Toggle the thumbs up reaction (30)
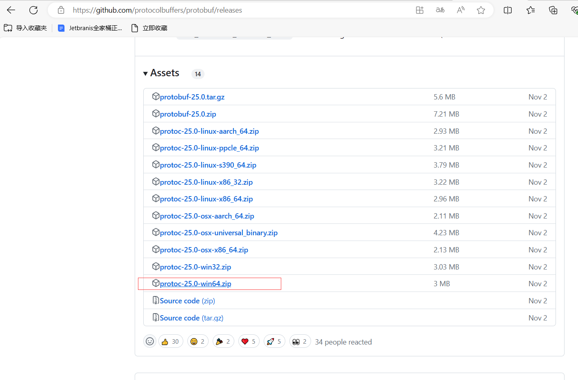Screen dimensions: 578x380 point(171,341)
